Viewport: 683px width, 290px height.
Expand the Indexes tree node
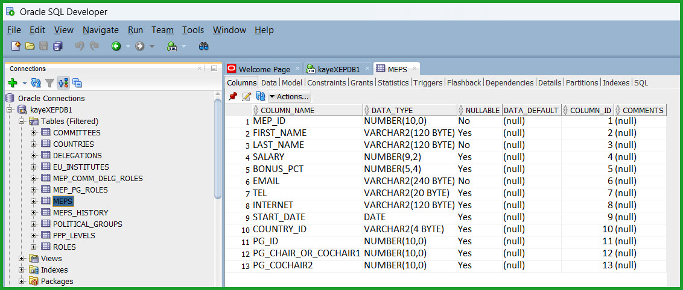(21, 270)
